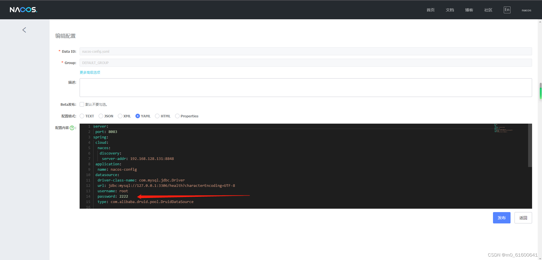Click inside the 描述 description textarea
This screenshot has height=260, width=542.
[x=306, y=88]
